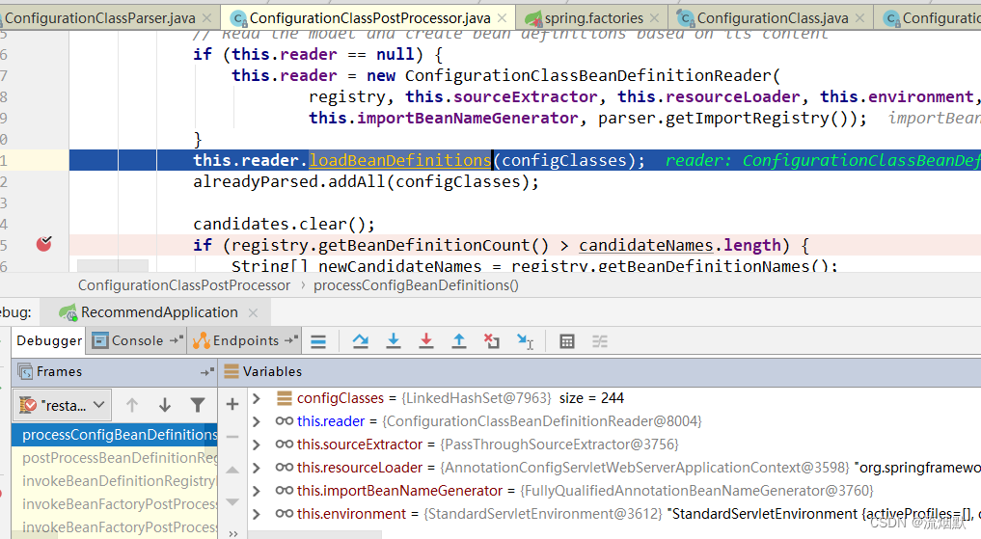Select invokeBeanDefinitionRegistry stack frame

click(115, 481)
